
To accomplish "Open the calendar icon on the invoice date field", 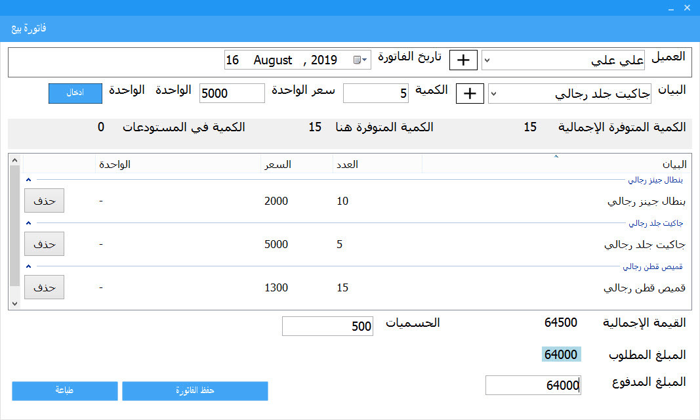I will [x=358, y=59].
